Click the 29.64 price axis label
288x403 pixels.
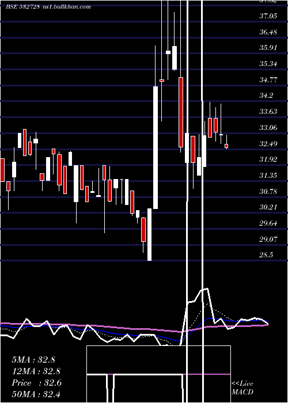click(x=268, y=223)
